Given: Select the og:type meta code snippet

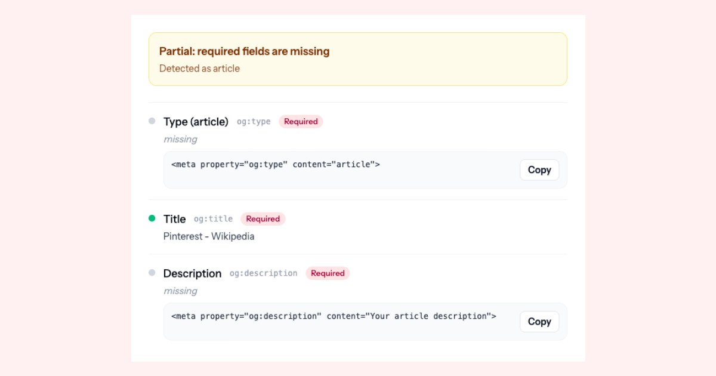Looking at the screenshot, I should pos(276,164).
